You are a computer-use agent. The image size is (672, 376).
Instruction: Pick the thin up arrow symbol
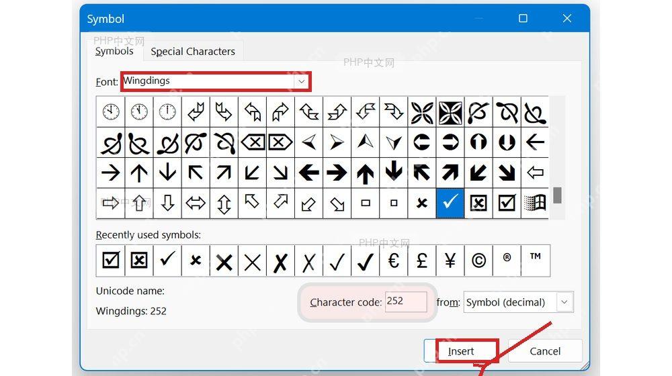pyautogui.click(x=139, y=173)
